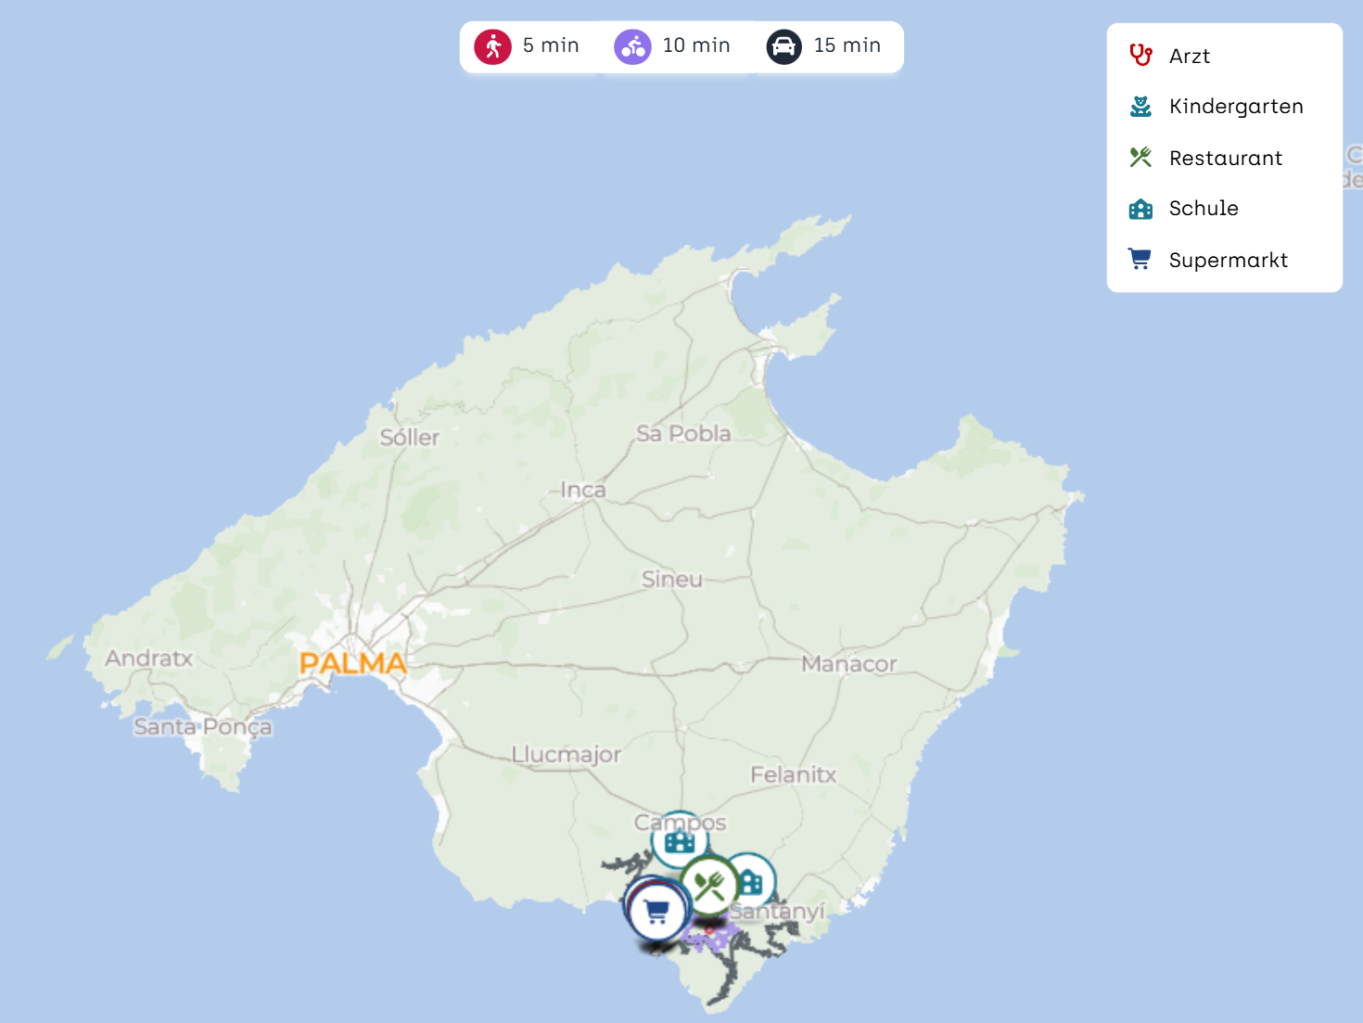
Task: Toggle the 10 min cycling isochrone
Action: coord(672,46)
